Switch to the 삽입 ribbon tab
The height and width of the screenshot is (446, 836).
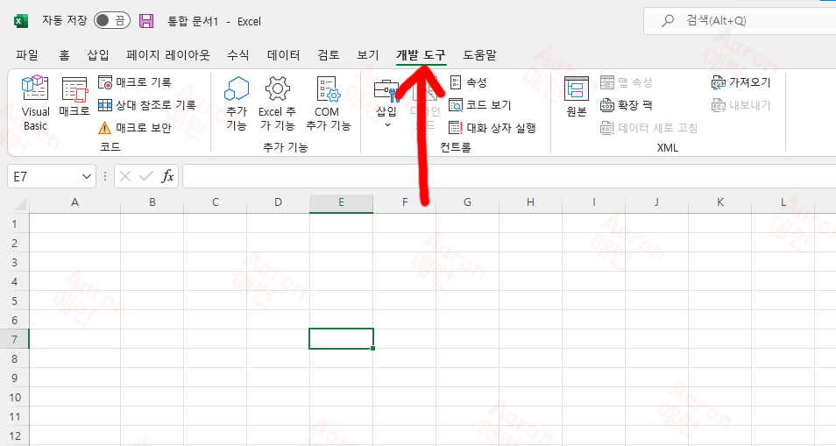98,55
